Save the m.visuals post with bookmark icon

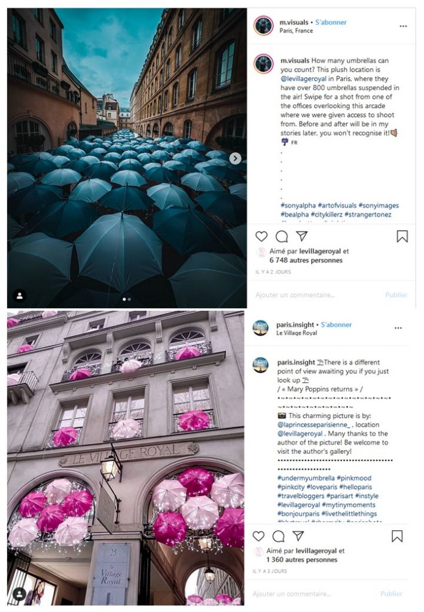click(402, 236)
